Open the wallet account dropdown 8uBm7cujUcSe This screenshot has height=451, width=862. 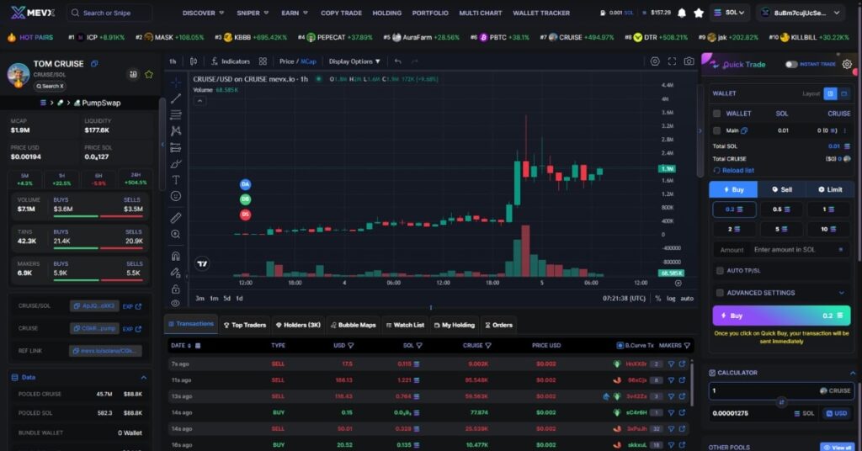801,13
